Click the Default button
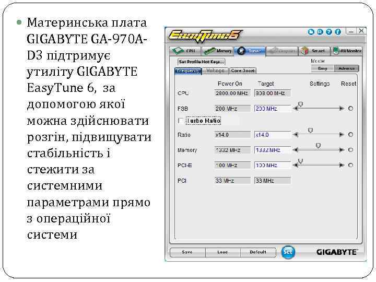 pyautogui.click(x=258, y=252)
